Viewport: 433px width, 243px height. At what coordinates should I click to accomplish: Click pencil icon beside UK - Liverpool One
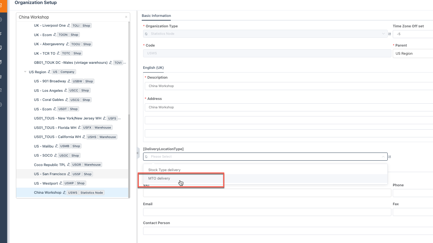tap(69, 26)
